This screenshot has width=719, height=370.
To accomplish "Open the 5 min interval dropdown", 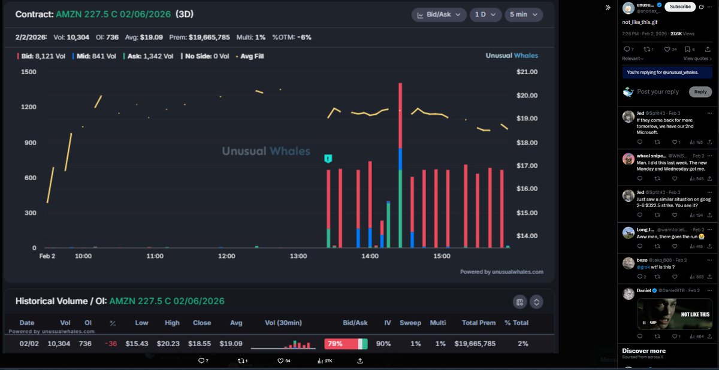I will click(x=523, y=14).
